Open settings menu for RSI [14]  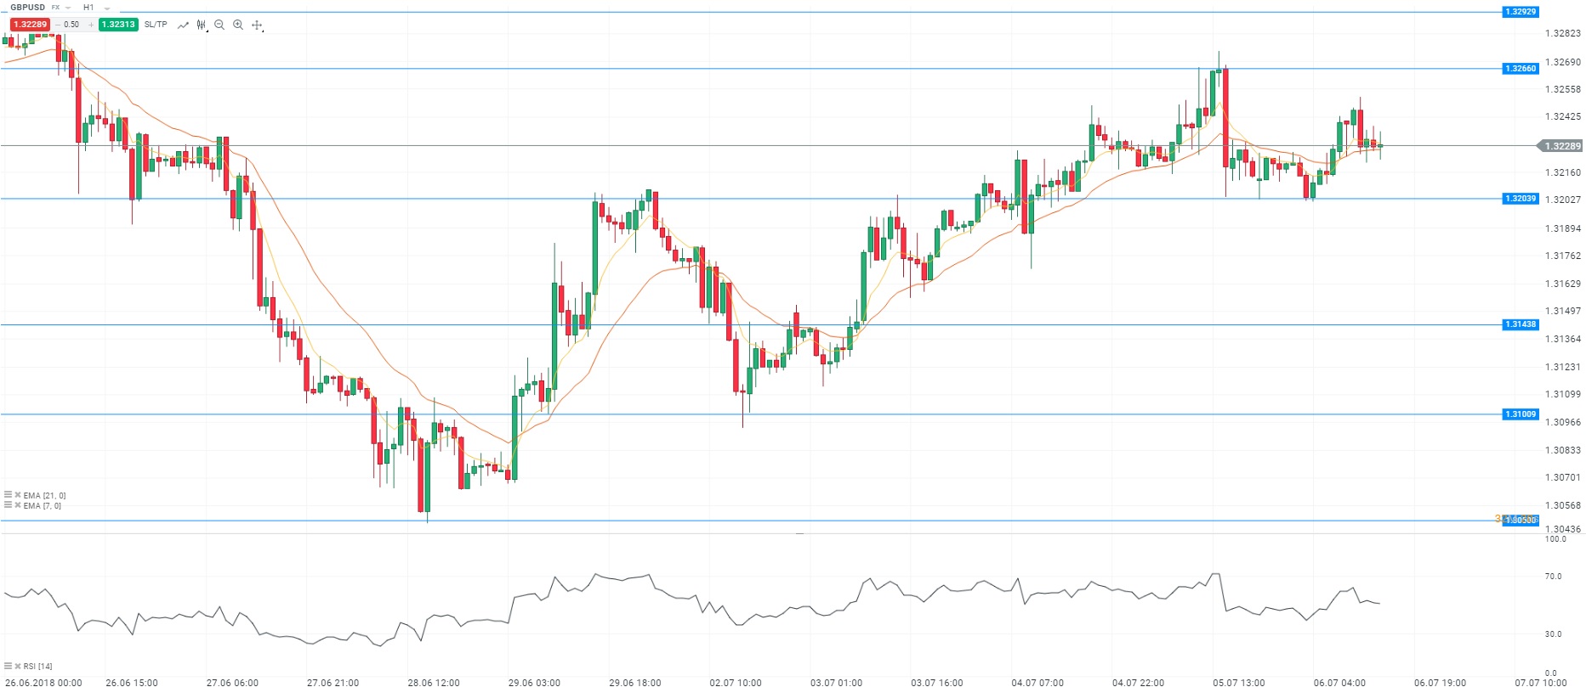pyautogui.click(x=8, y=667)
